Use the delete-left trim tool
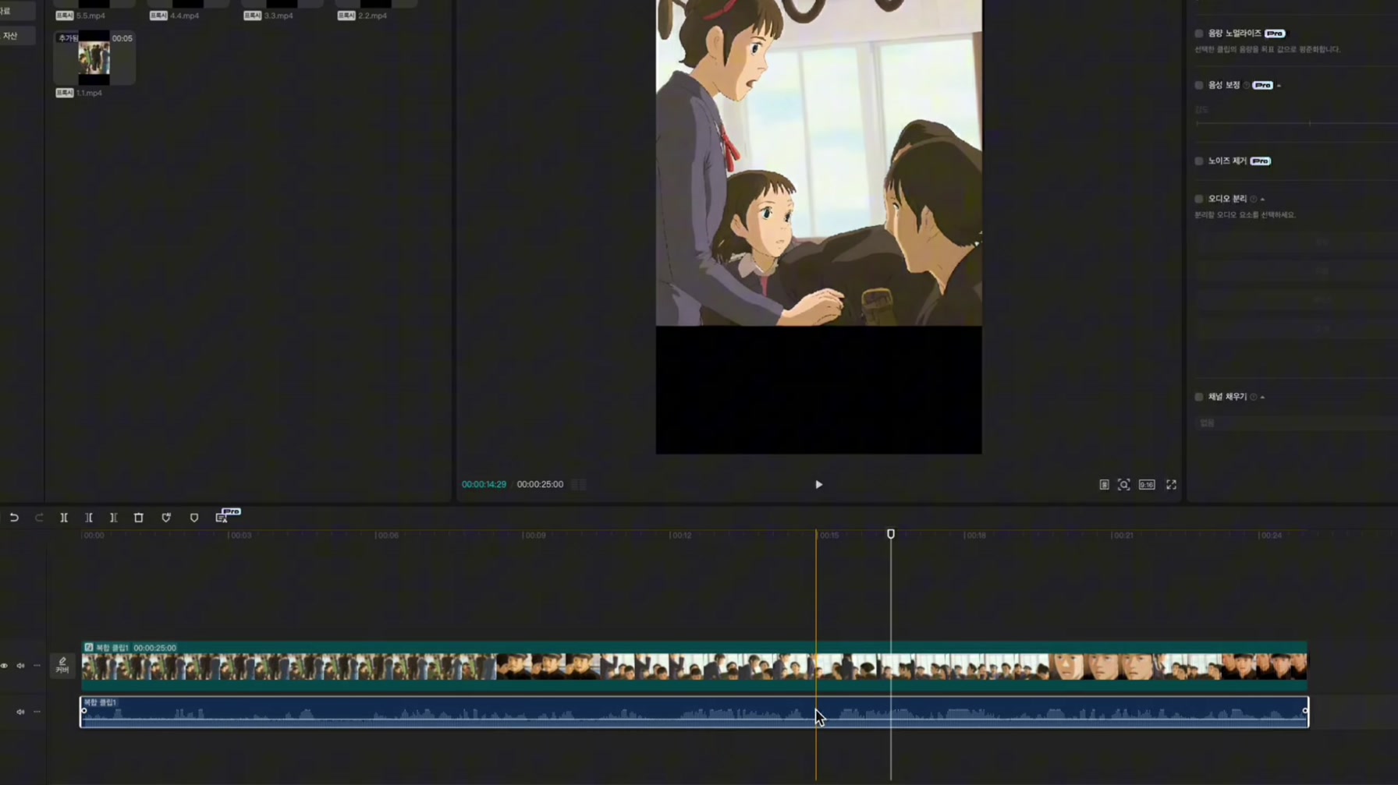1398x785 pixels. pyautogui.click(x=89, y=518)
